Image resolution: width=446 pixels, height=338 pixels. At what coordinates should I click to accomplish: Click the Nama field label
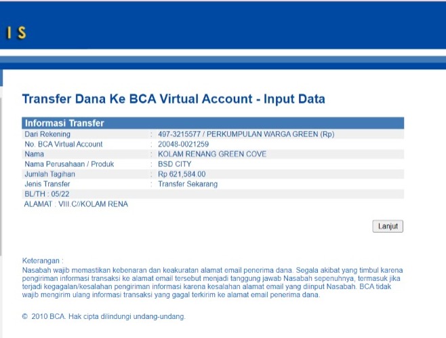[35, 154]
